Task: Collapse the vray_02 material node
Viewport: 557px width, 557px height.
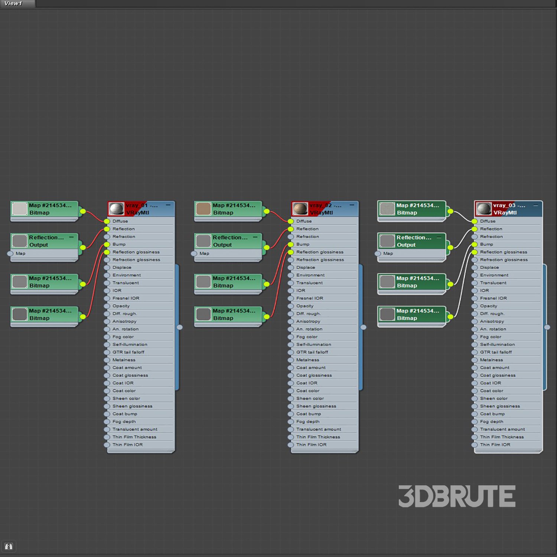Action: click(352, 205)
